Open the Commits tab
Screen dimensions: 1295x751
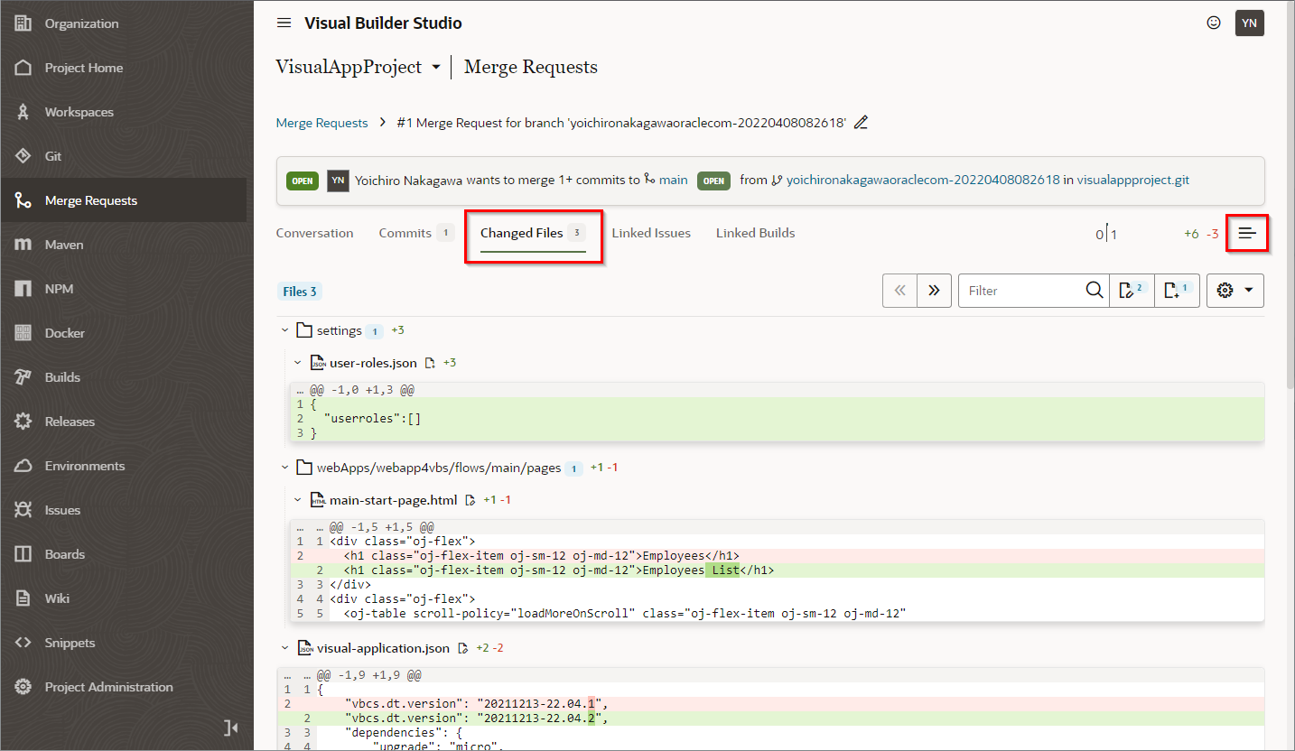click(405, 233)
